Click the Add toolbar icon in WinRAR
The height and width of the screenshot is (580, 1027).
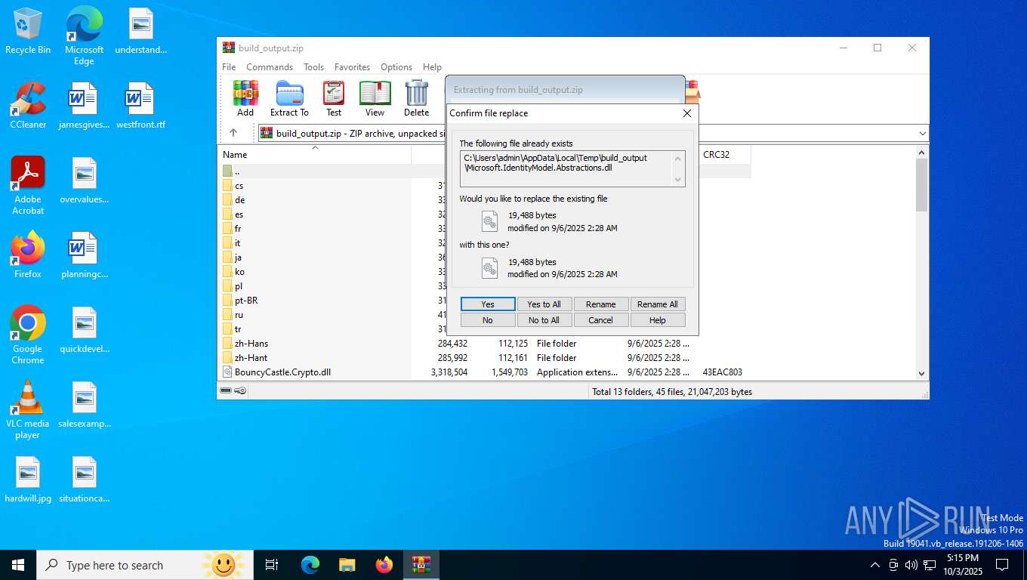245,99
